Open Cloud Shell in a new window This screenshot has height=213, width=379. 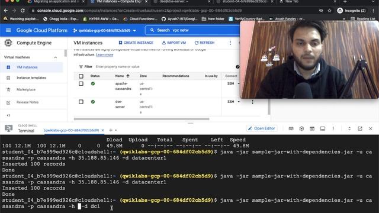[360, 128]
